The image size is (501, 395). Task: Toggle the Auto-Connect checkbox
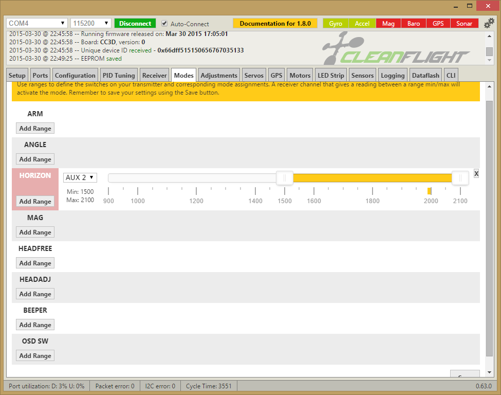coord(164,24)
